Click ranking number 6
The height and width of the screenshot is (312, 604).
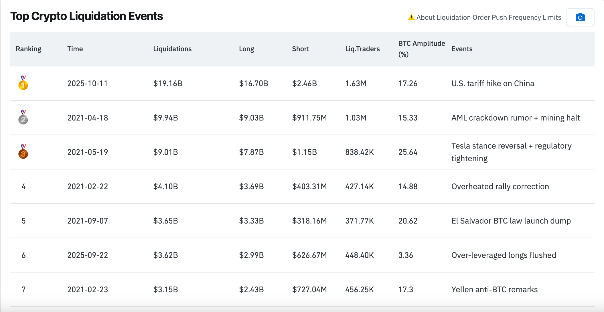point(24,255)
